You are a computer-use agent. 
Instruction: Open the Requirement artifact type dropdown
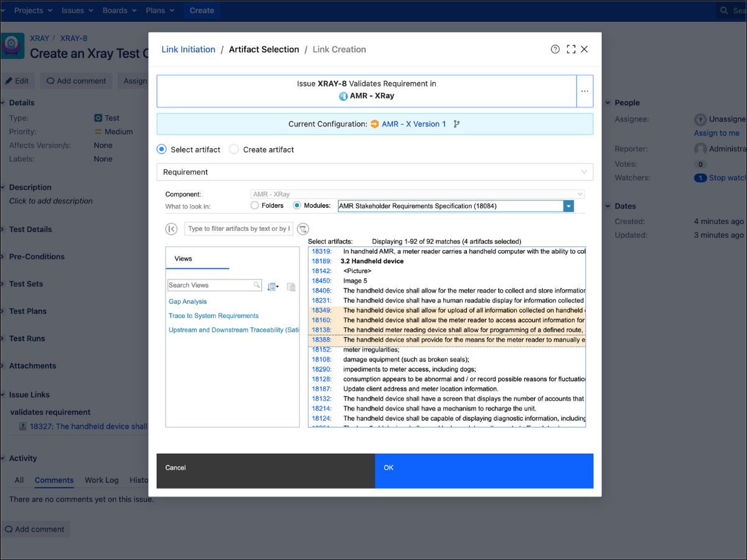(x=375, y=172)
